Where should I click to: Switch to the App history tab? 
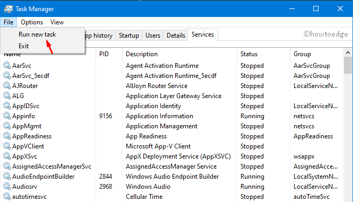pos(100,36)
